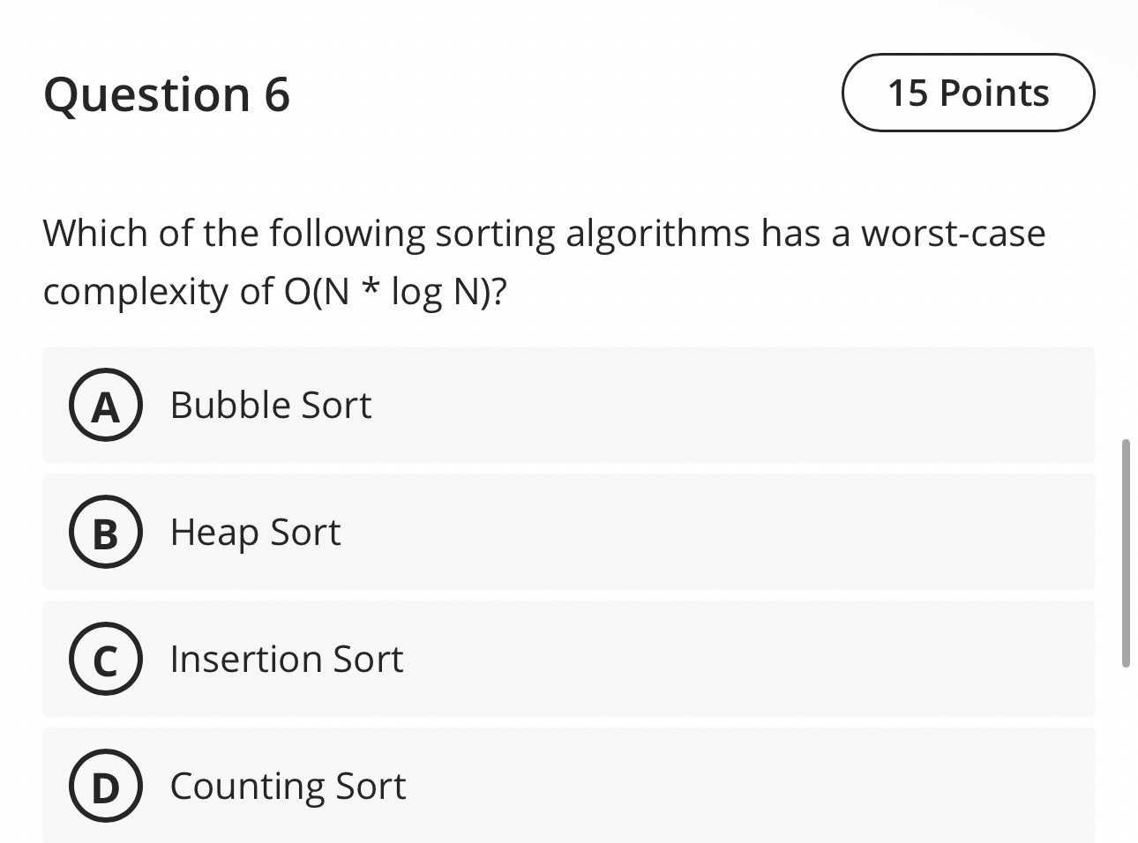Expand the Bubble Sort answer row
The height and width of the screenshot is (843, 1138).
(x=568, y=406)
